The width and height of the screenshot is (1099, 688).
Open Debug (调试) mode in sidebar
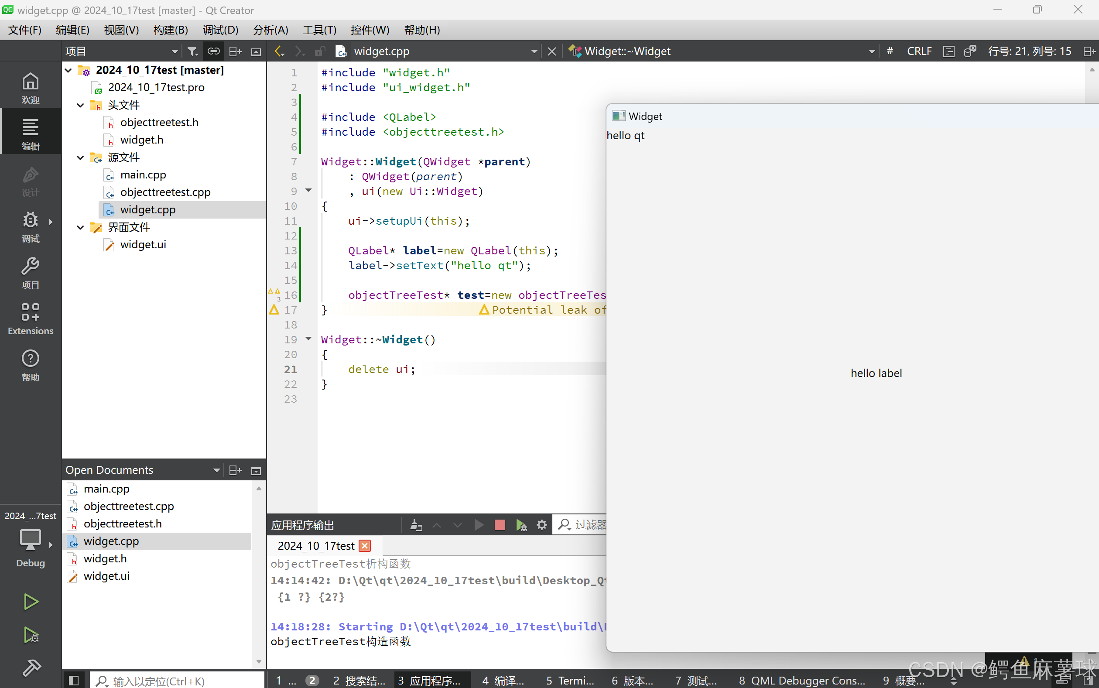(x=31, y=226)
